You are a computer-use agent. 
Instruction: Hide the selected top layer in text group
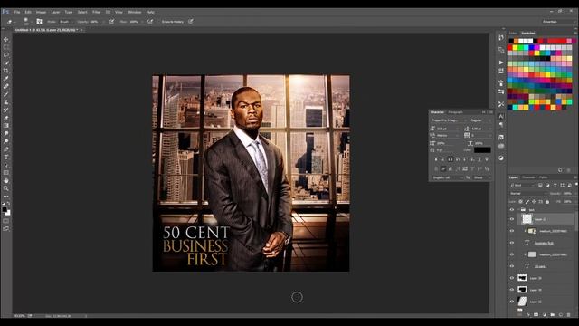(512, 219)
